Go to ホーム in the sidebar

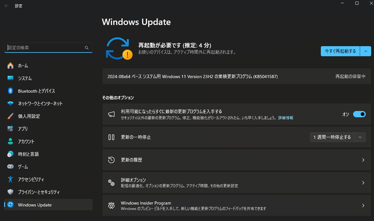[x=23, y=65]
